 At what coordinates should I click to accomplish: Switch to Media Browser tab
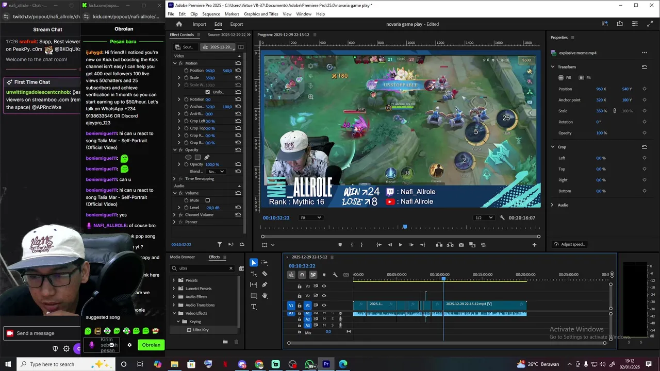[x=183, y=257]
